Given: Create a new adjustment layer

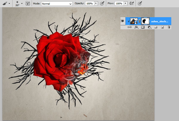Looking at the screenshot, I should click(x=149, y=27).
